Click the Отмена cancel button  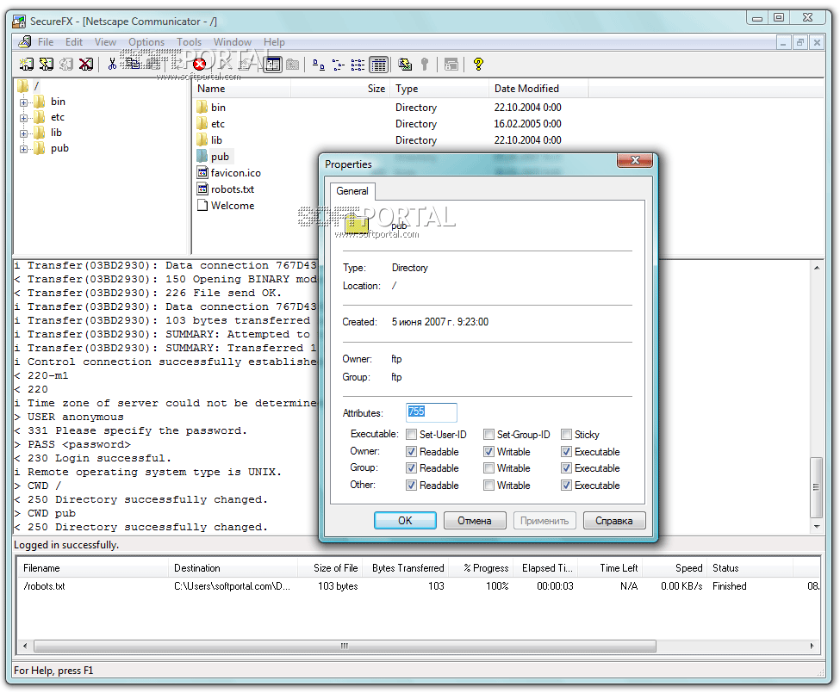click(x=475, y=521)
